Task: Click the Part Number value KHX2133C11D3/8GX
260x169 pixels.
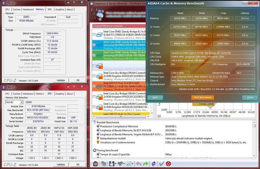Action: point(38,118)
